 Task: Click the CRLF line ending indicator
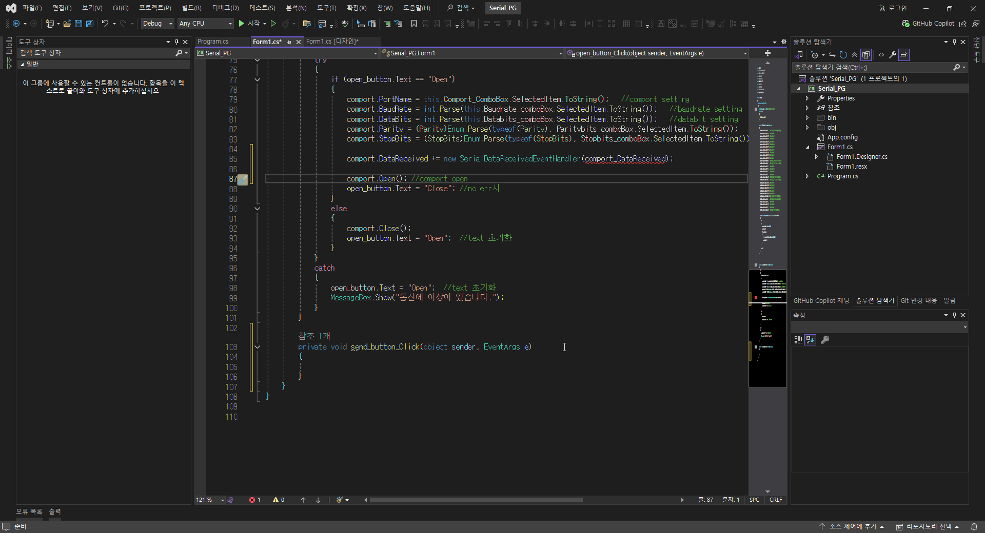tap(776, 500)
